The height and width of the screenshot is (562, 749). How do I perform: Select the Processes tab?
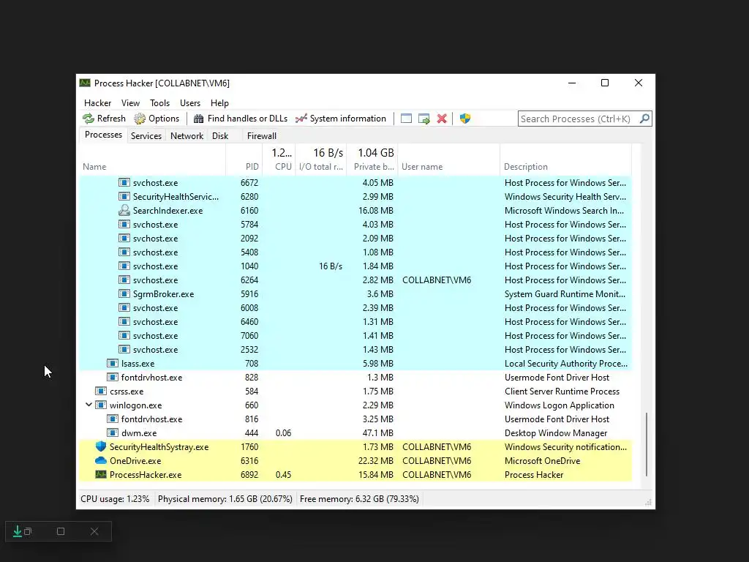103,135
